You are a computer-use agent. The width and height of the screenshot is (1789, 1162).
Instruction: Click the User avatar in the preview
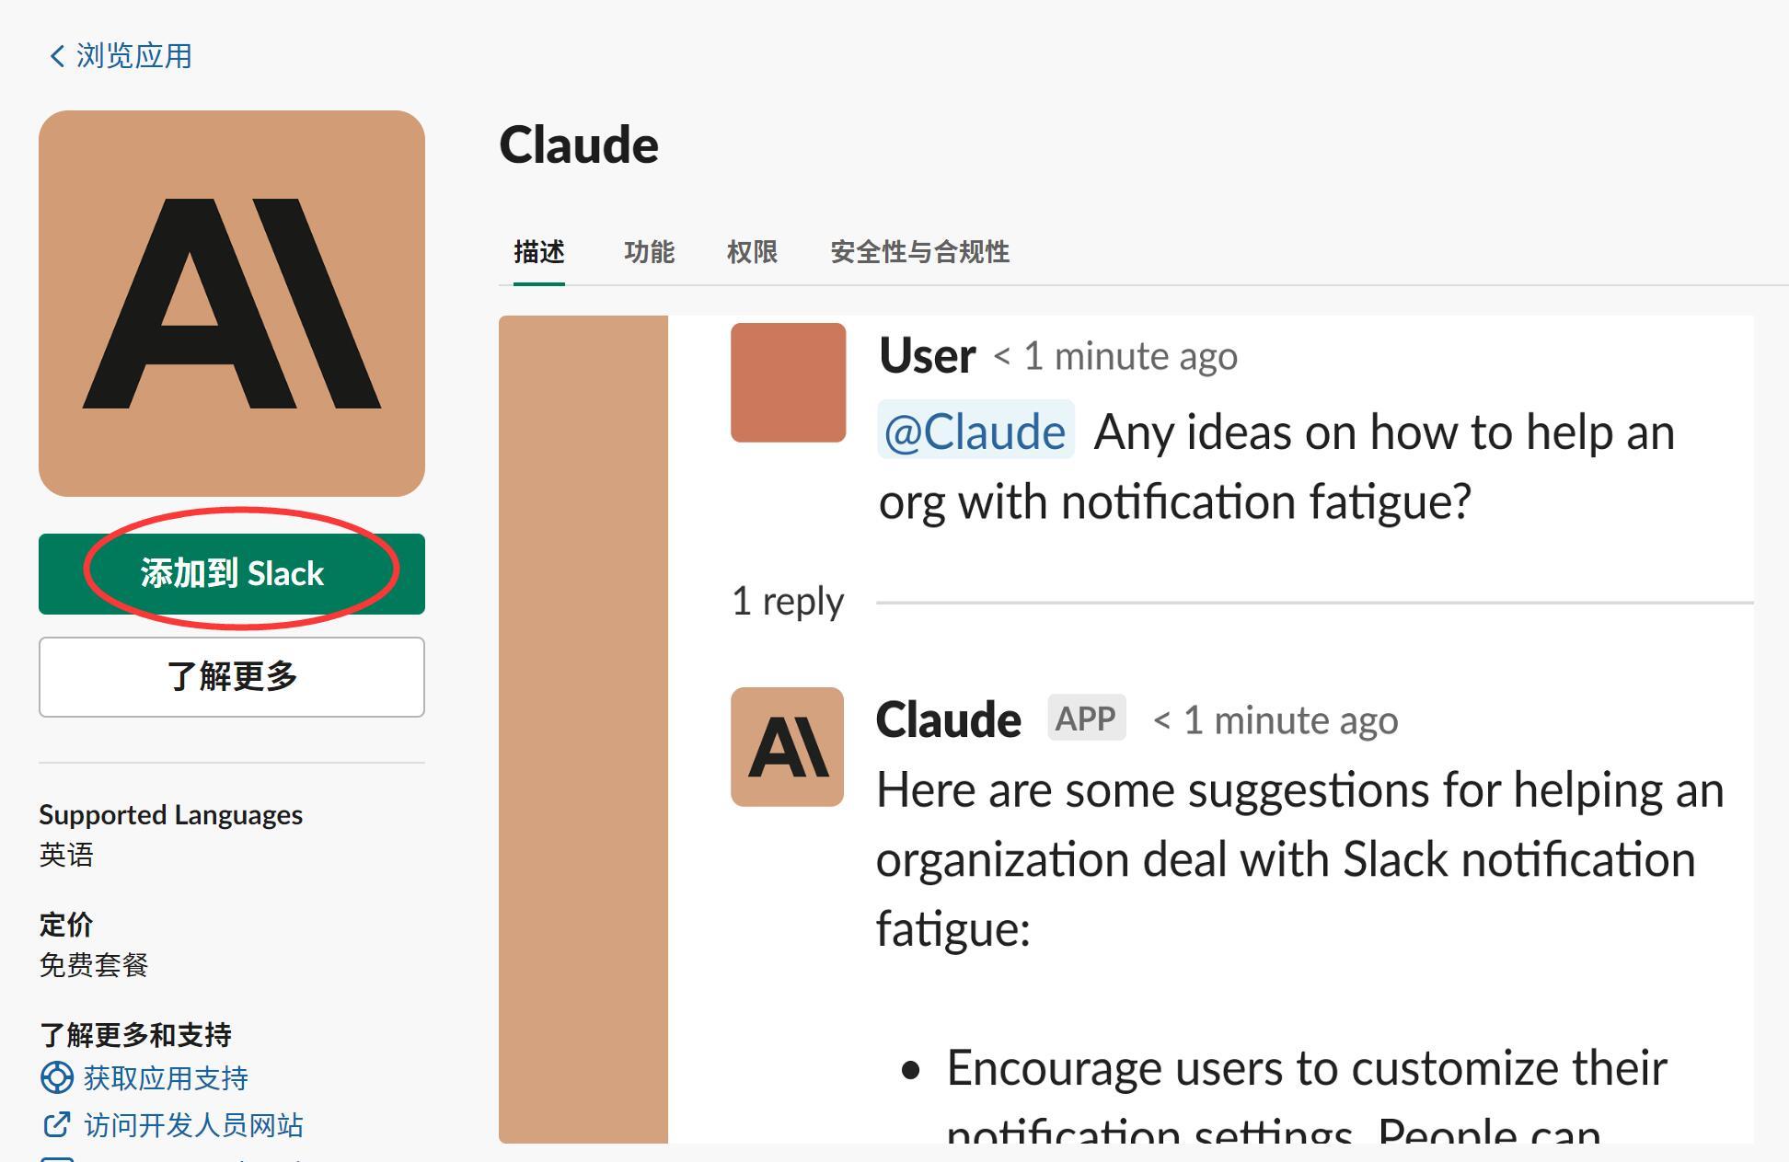(x=789, y=383)
